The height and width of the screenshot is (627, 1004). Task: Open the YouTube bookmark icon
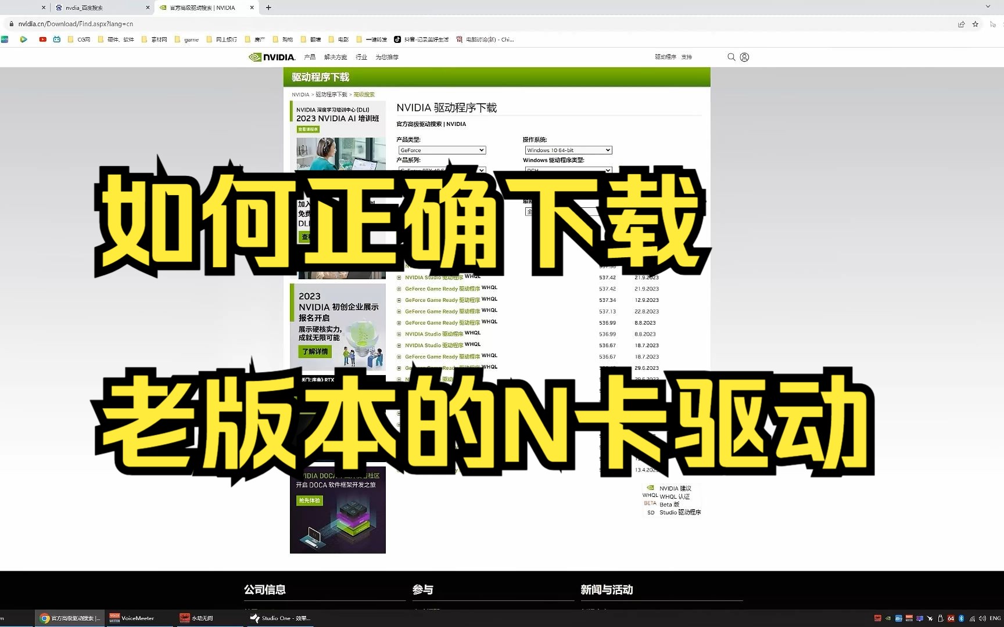click(42, 39)
